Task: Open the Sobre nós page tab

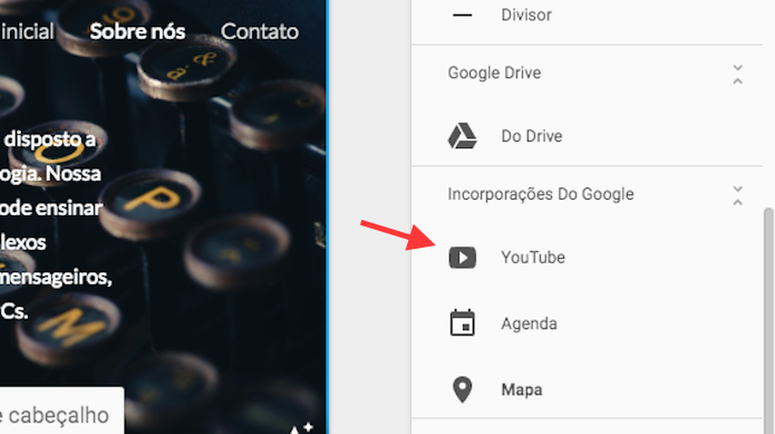Action: coord(137,32)
